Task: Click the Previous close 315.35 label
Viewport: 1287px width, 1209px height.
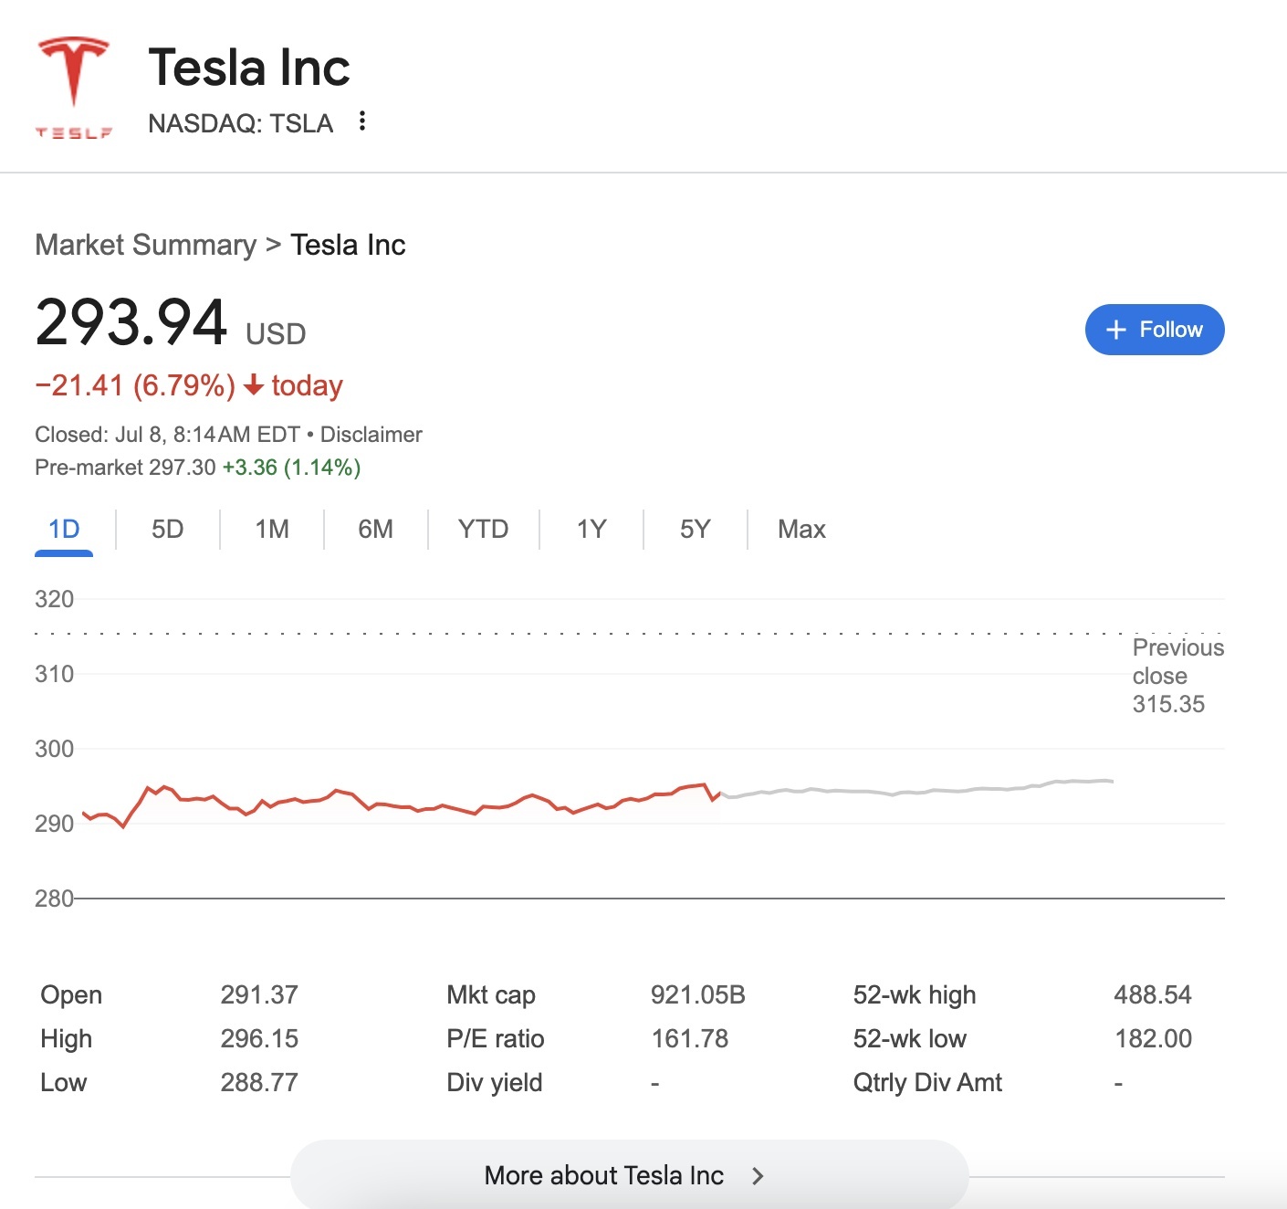Action: (1177, 676)
